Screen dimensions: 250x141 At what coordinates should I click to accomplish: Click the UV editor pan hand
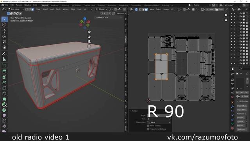tap(226, 20)
